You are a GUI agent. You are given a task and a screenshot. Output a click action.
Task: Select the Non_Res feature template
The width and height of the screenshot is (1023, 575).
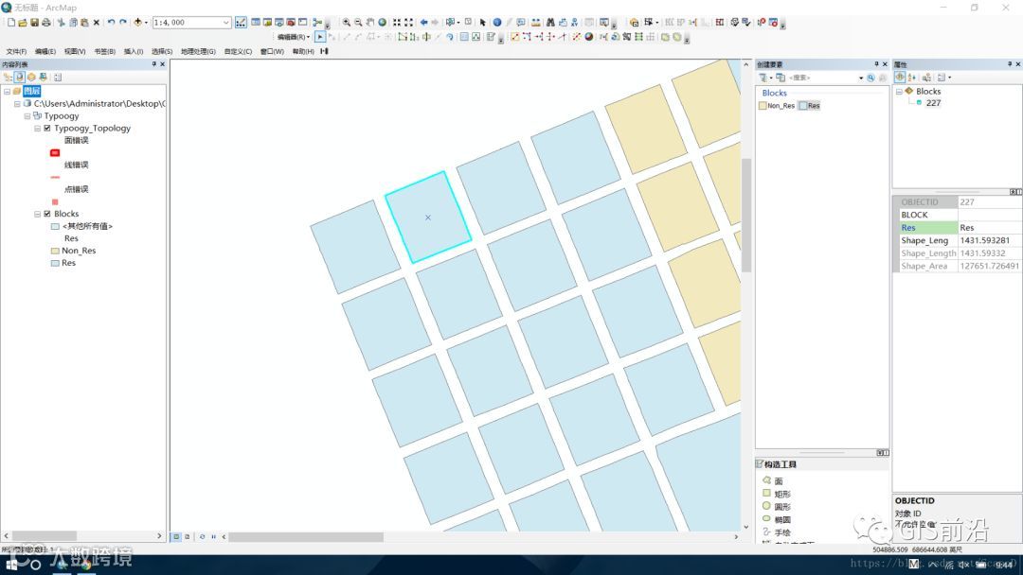[777, 106]
